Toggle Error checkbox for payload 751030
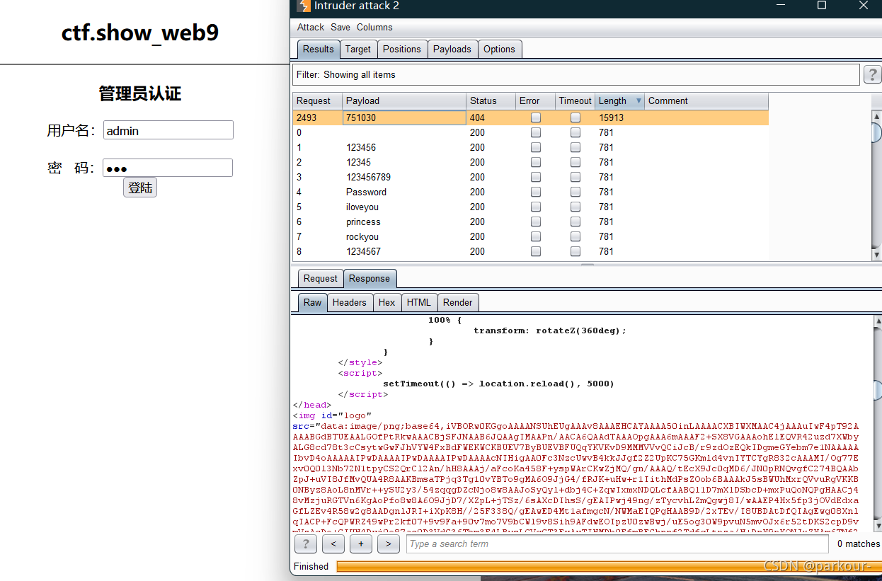882x581 pixels. [536, 117]
